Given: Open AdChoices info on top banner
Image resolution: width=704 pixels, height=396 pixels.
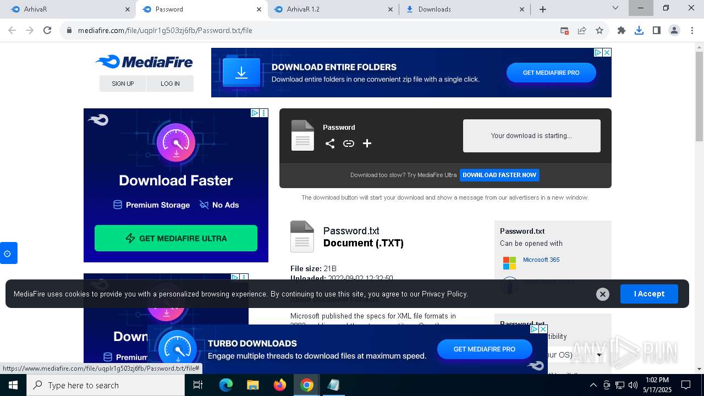Looking at the screenshot, I should (x=598, y=52).
